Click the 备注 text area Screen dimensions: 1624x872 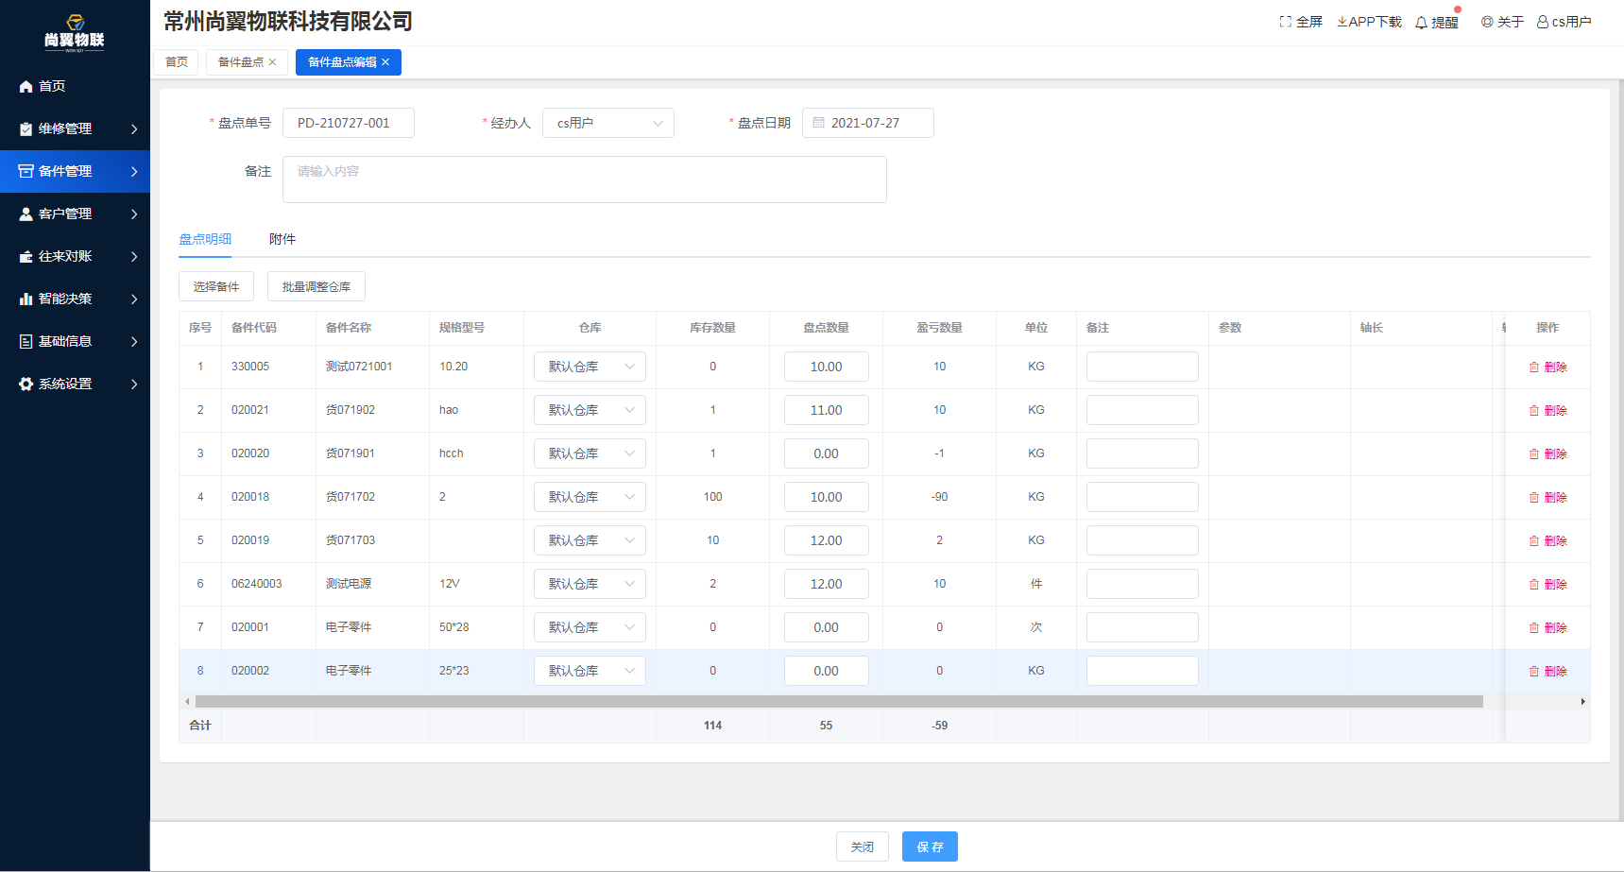pos(584,180)
